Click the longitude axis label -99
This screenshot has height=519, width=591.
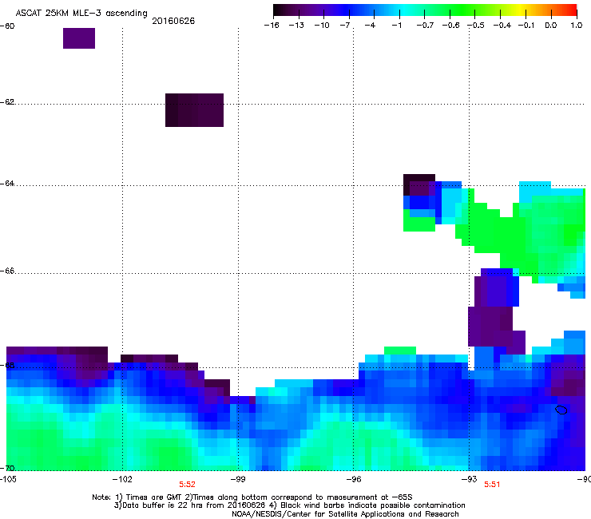[x=238, y=479]
